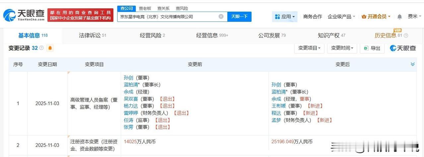
Task: Select the 查老板 search tab
Action: [145, 8]
